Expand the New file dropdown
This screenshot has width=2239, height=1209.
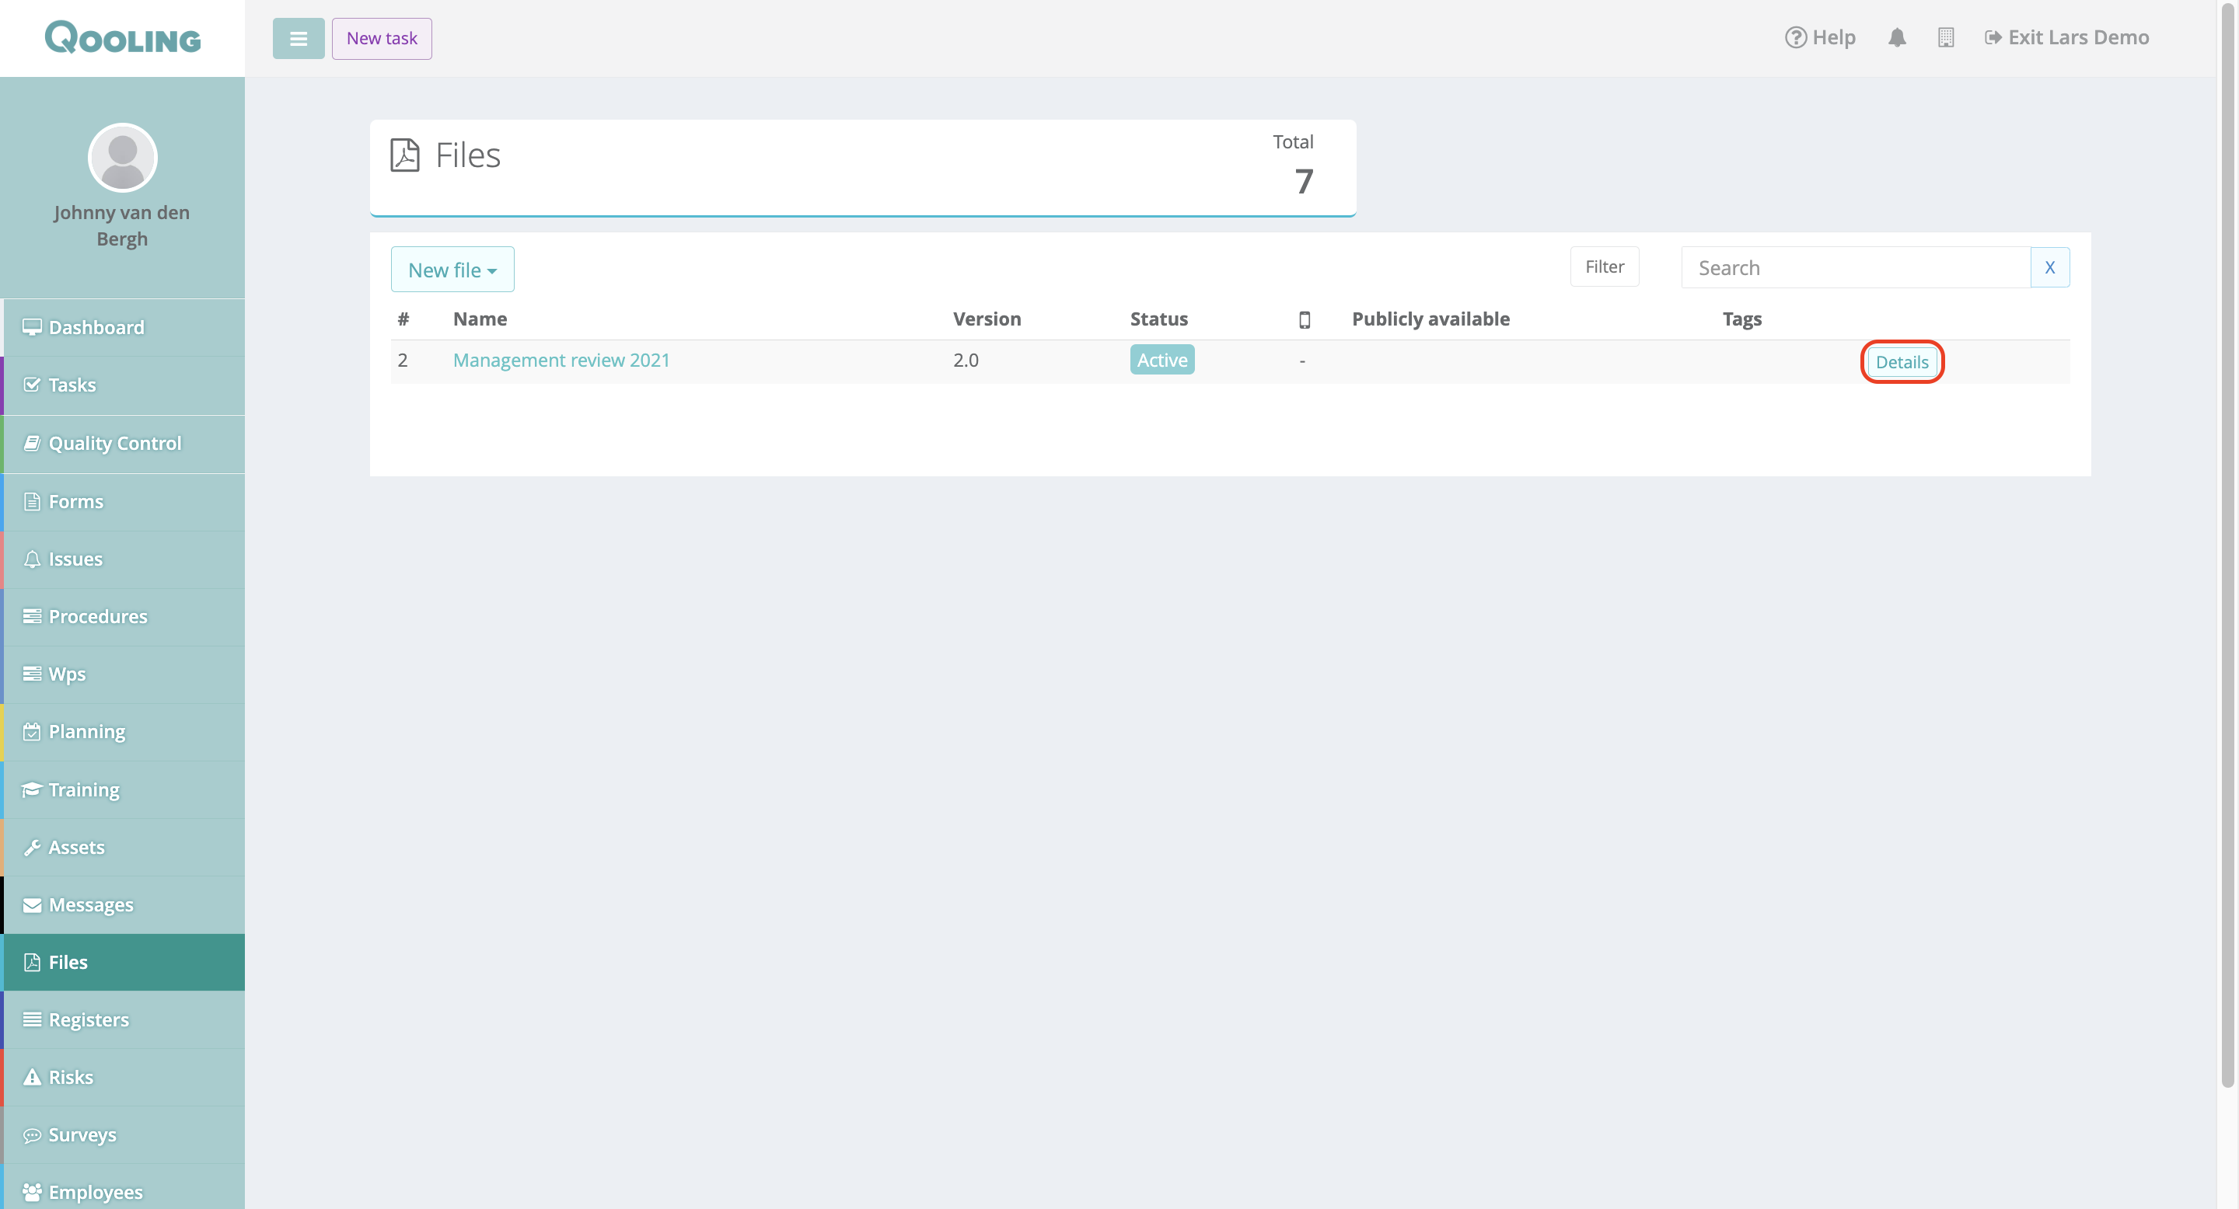tap(452, 270)
